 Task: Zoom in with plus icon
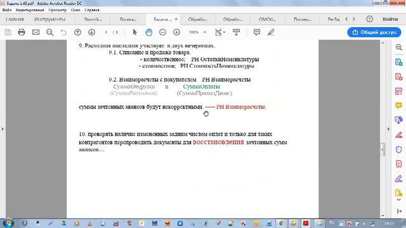(x=176, y=32)
